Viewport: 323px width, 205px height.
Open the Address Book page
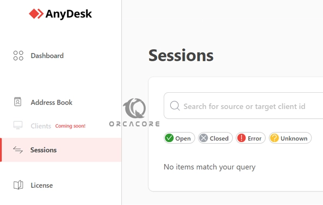[x=52, y=102]
